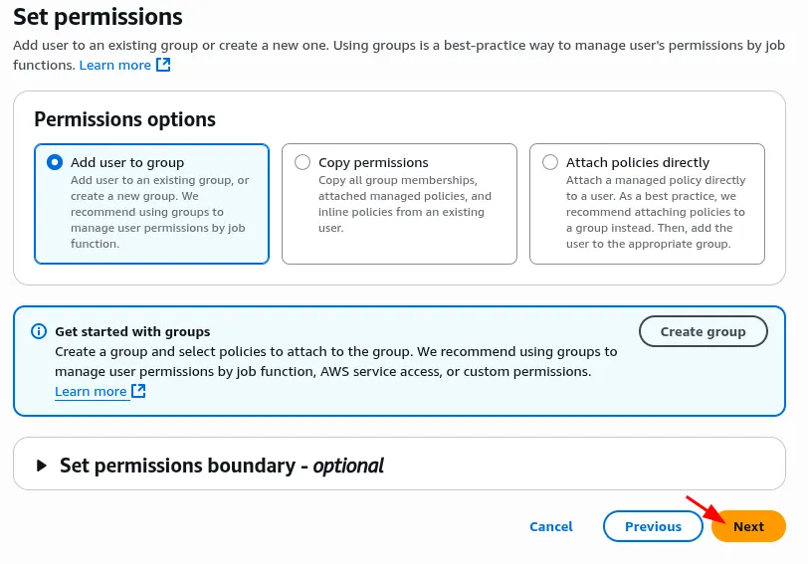This screenshot has width=808, height=564.
Task: Click the Permissions options section heading
Action: (x=124, y=119)
